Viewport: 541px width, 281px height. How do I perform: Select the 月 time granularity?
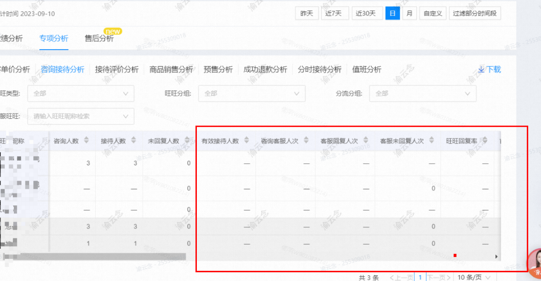coord(409,13)
